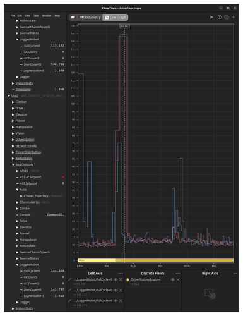
Task: Add a new tab with plus icon
Action: [234, 17]
